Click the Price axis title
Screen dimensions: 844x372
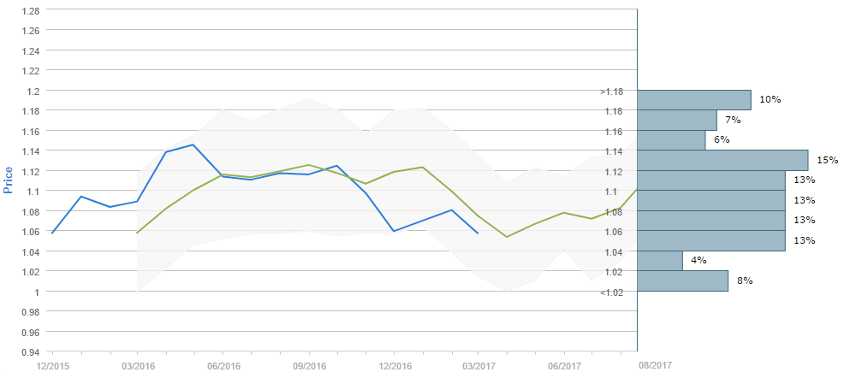coord(9,180)
